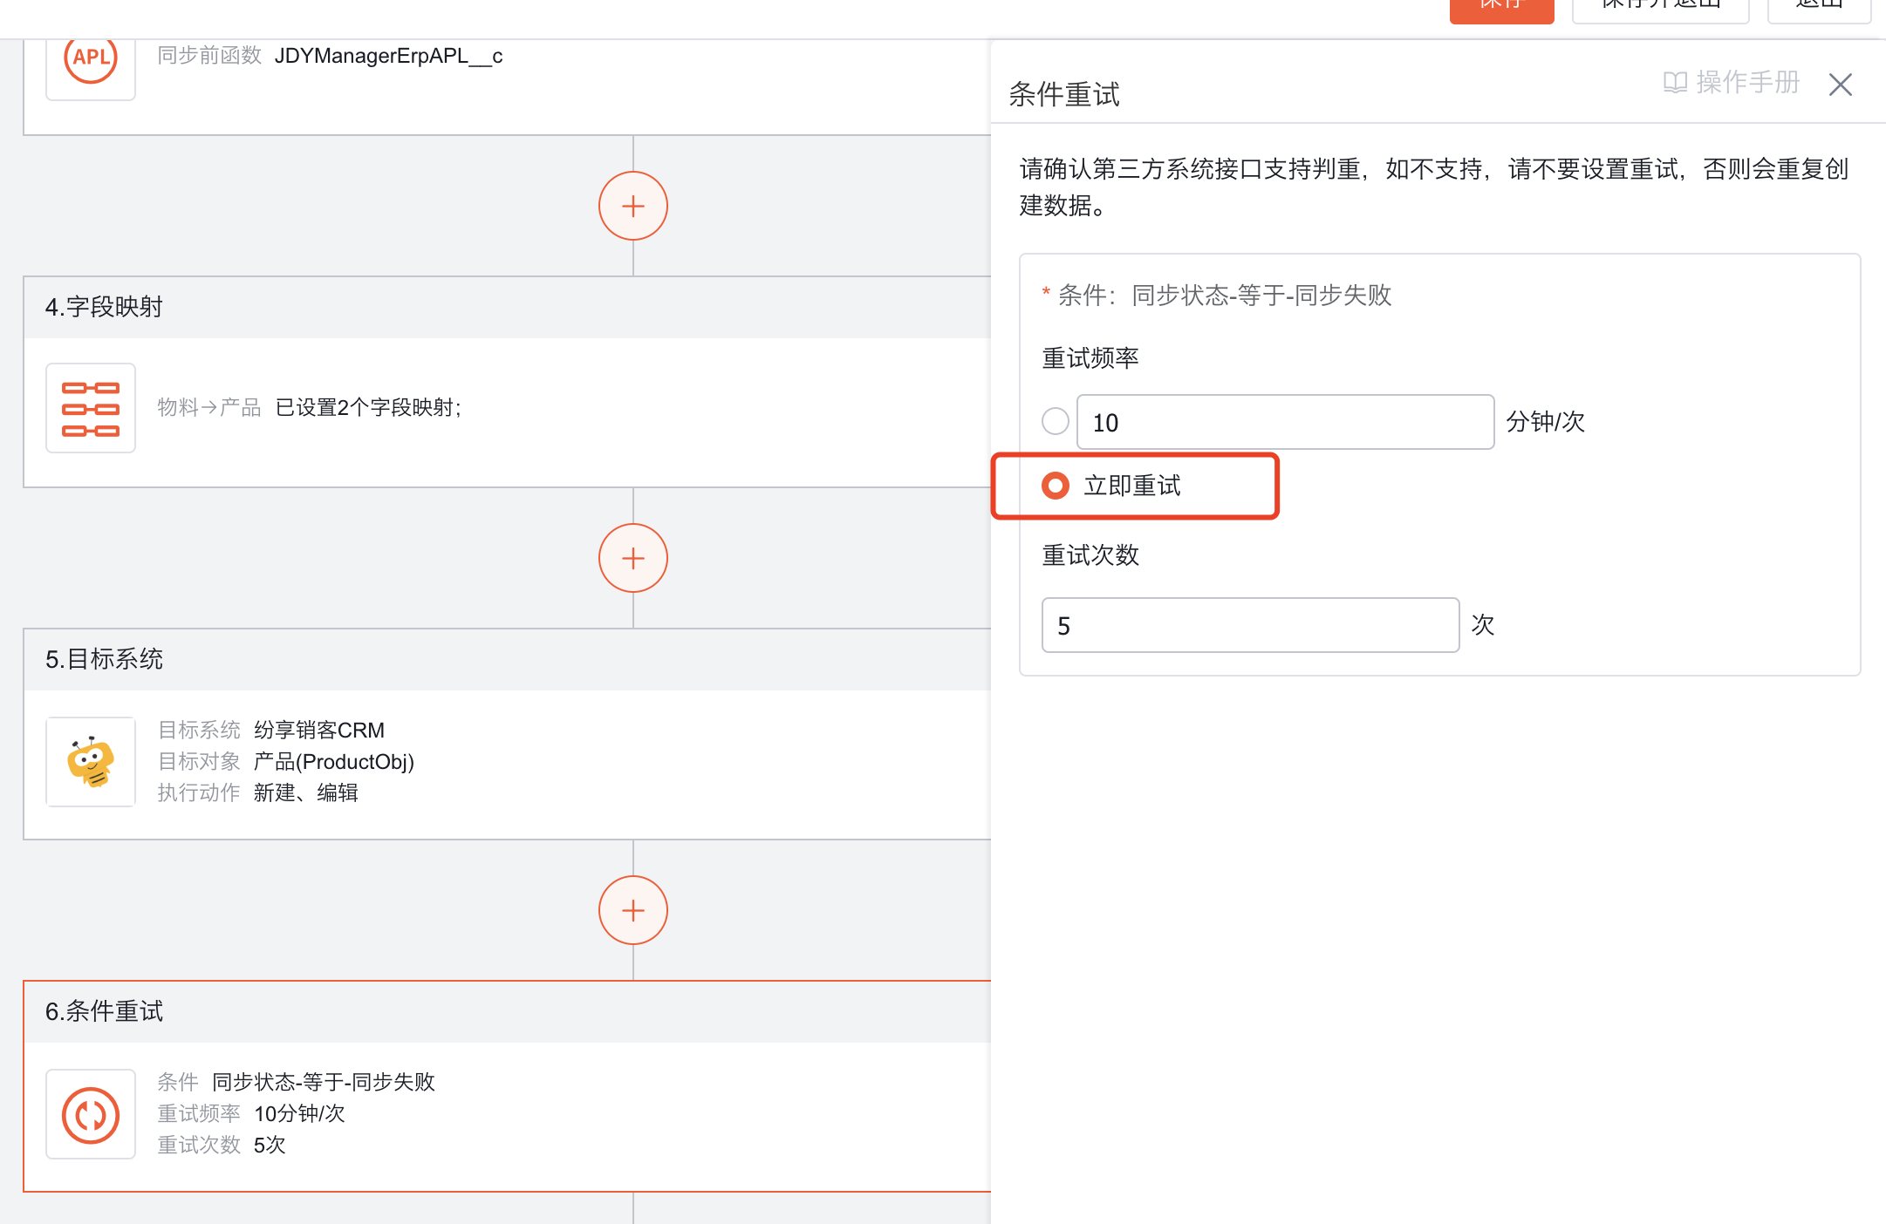Close the 条件重试 panel
The width and height of the screenshot is (1886, 1224).
[1841, 85]
